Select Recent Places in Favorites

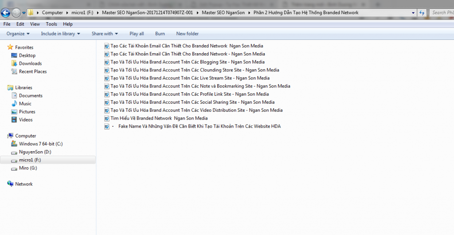33,71
